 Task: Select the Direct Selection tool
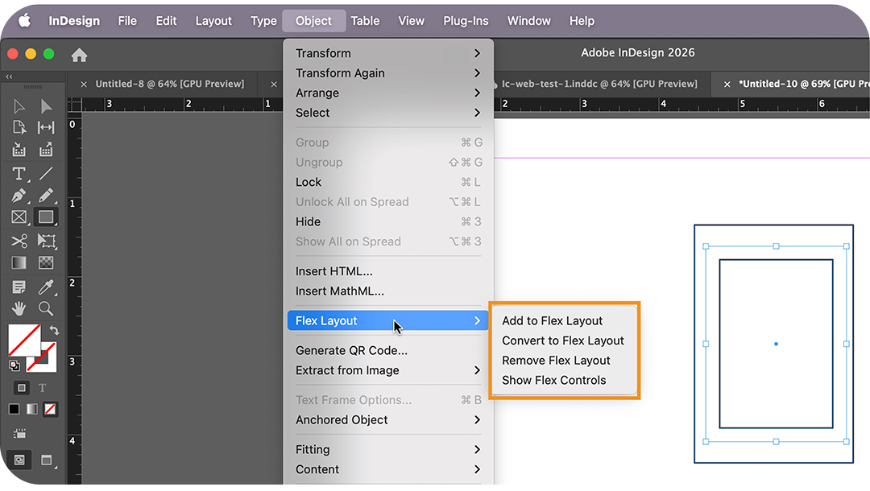pos(46,105)
